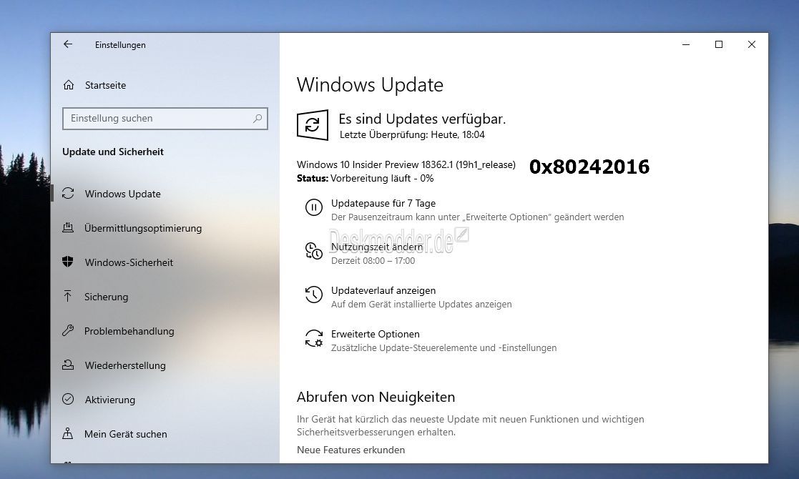The width and height of the screenshot is (799, 479).
Task: Click the pause icon for Updatepause
Action: tap(314, 207)
